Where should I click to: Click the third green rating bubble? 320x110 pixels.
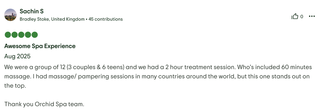pyautogui.click(x=21, y=35)
